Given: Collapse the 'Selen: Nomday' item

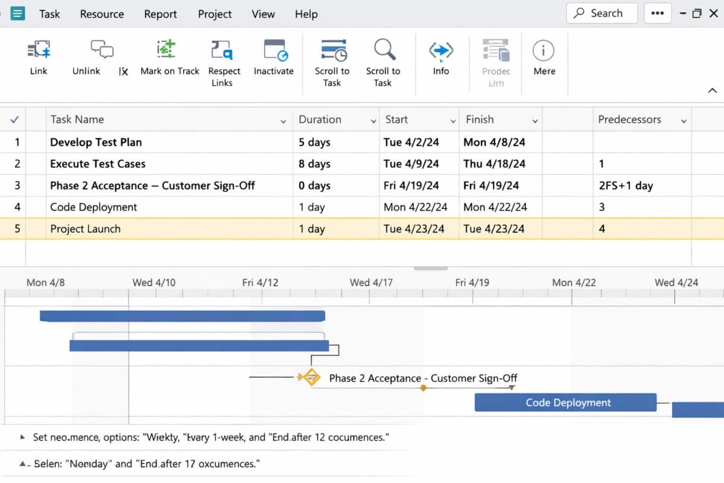Looking at the screenshot, I should coord(23,464).
